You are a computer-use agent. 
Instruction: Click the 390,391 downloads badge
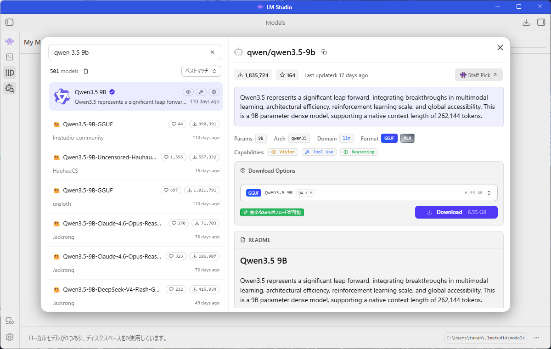pyautogui.click(x=204, y=124)
